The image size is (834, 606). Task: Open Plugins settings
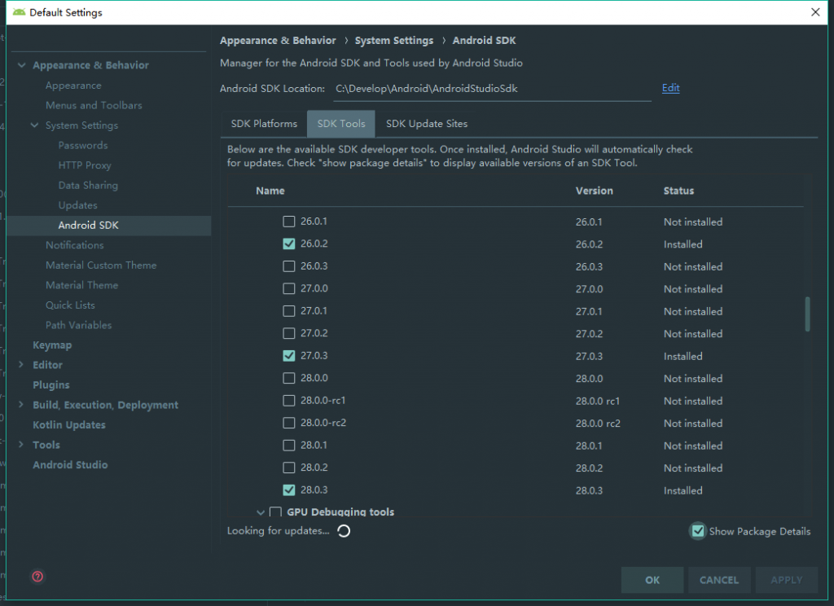click(x=51, y=384)
